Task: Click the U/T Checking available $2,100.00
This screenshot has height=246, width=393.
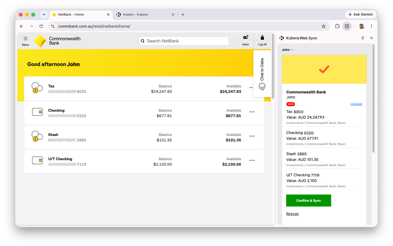Action: 232,165
